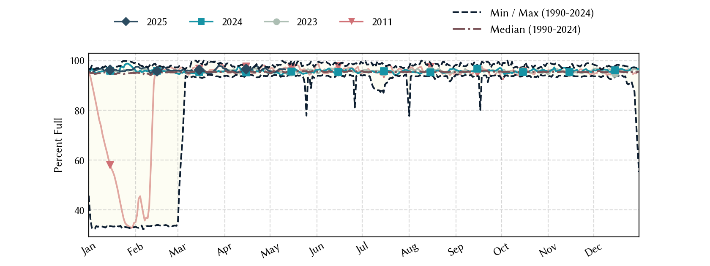Click the 2023 grey circle legend marker

point(276,22)
